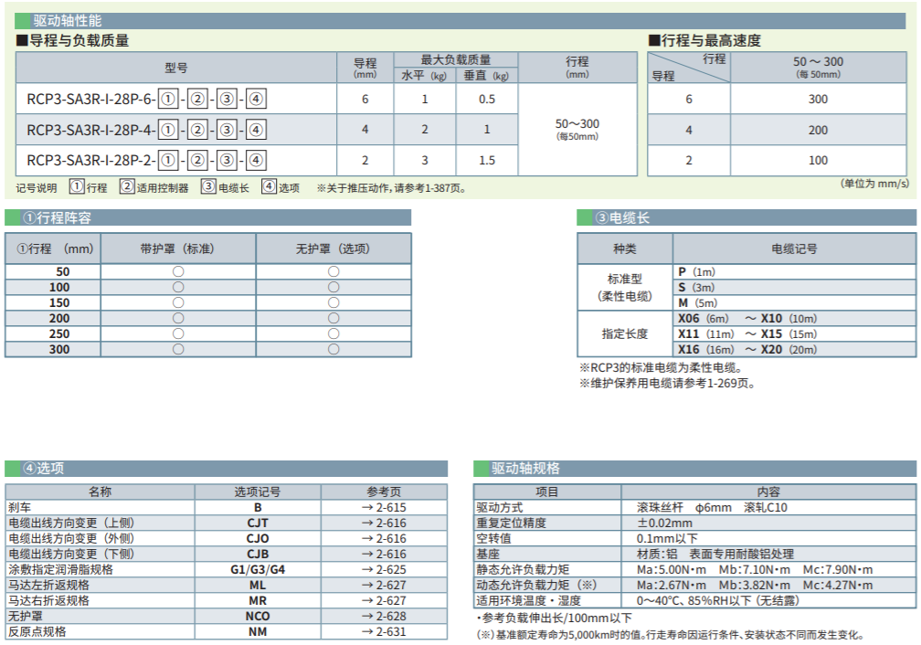
Task: Click the ②适用控制器 legend entry
Action: coord(154,187)
